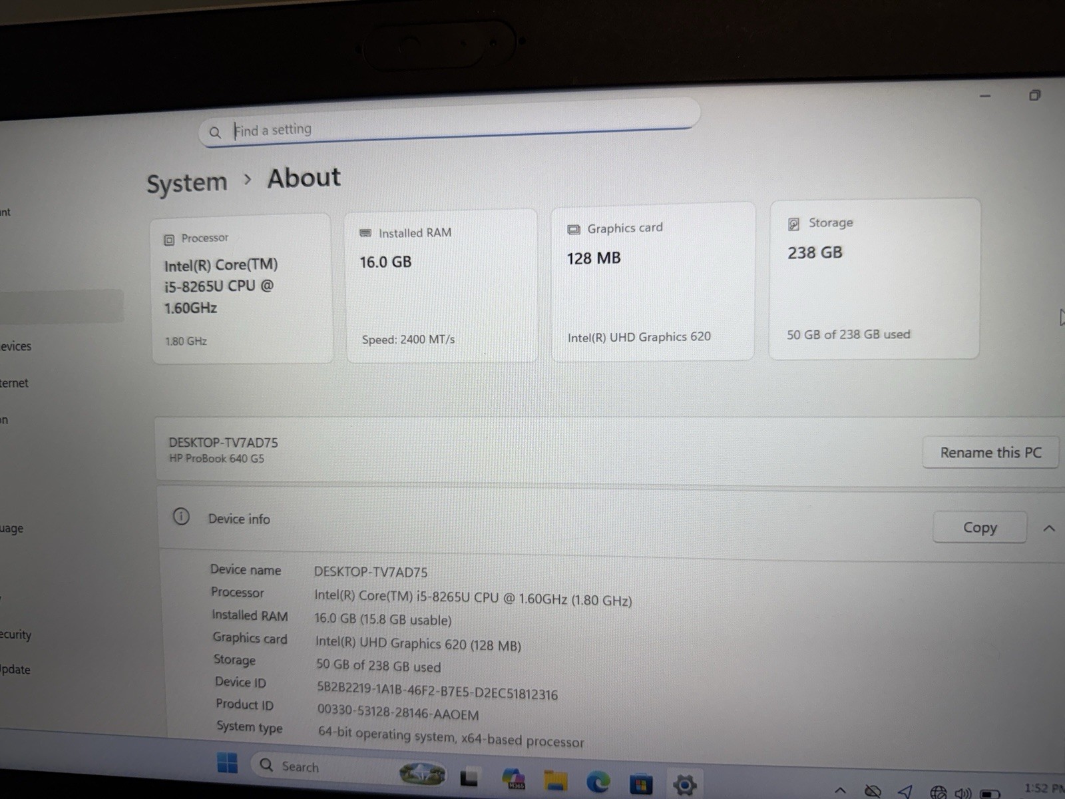Restore down the Settings window
The width and height of the screenshot is (1065, 799).
click(x=1034, y=95)
